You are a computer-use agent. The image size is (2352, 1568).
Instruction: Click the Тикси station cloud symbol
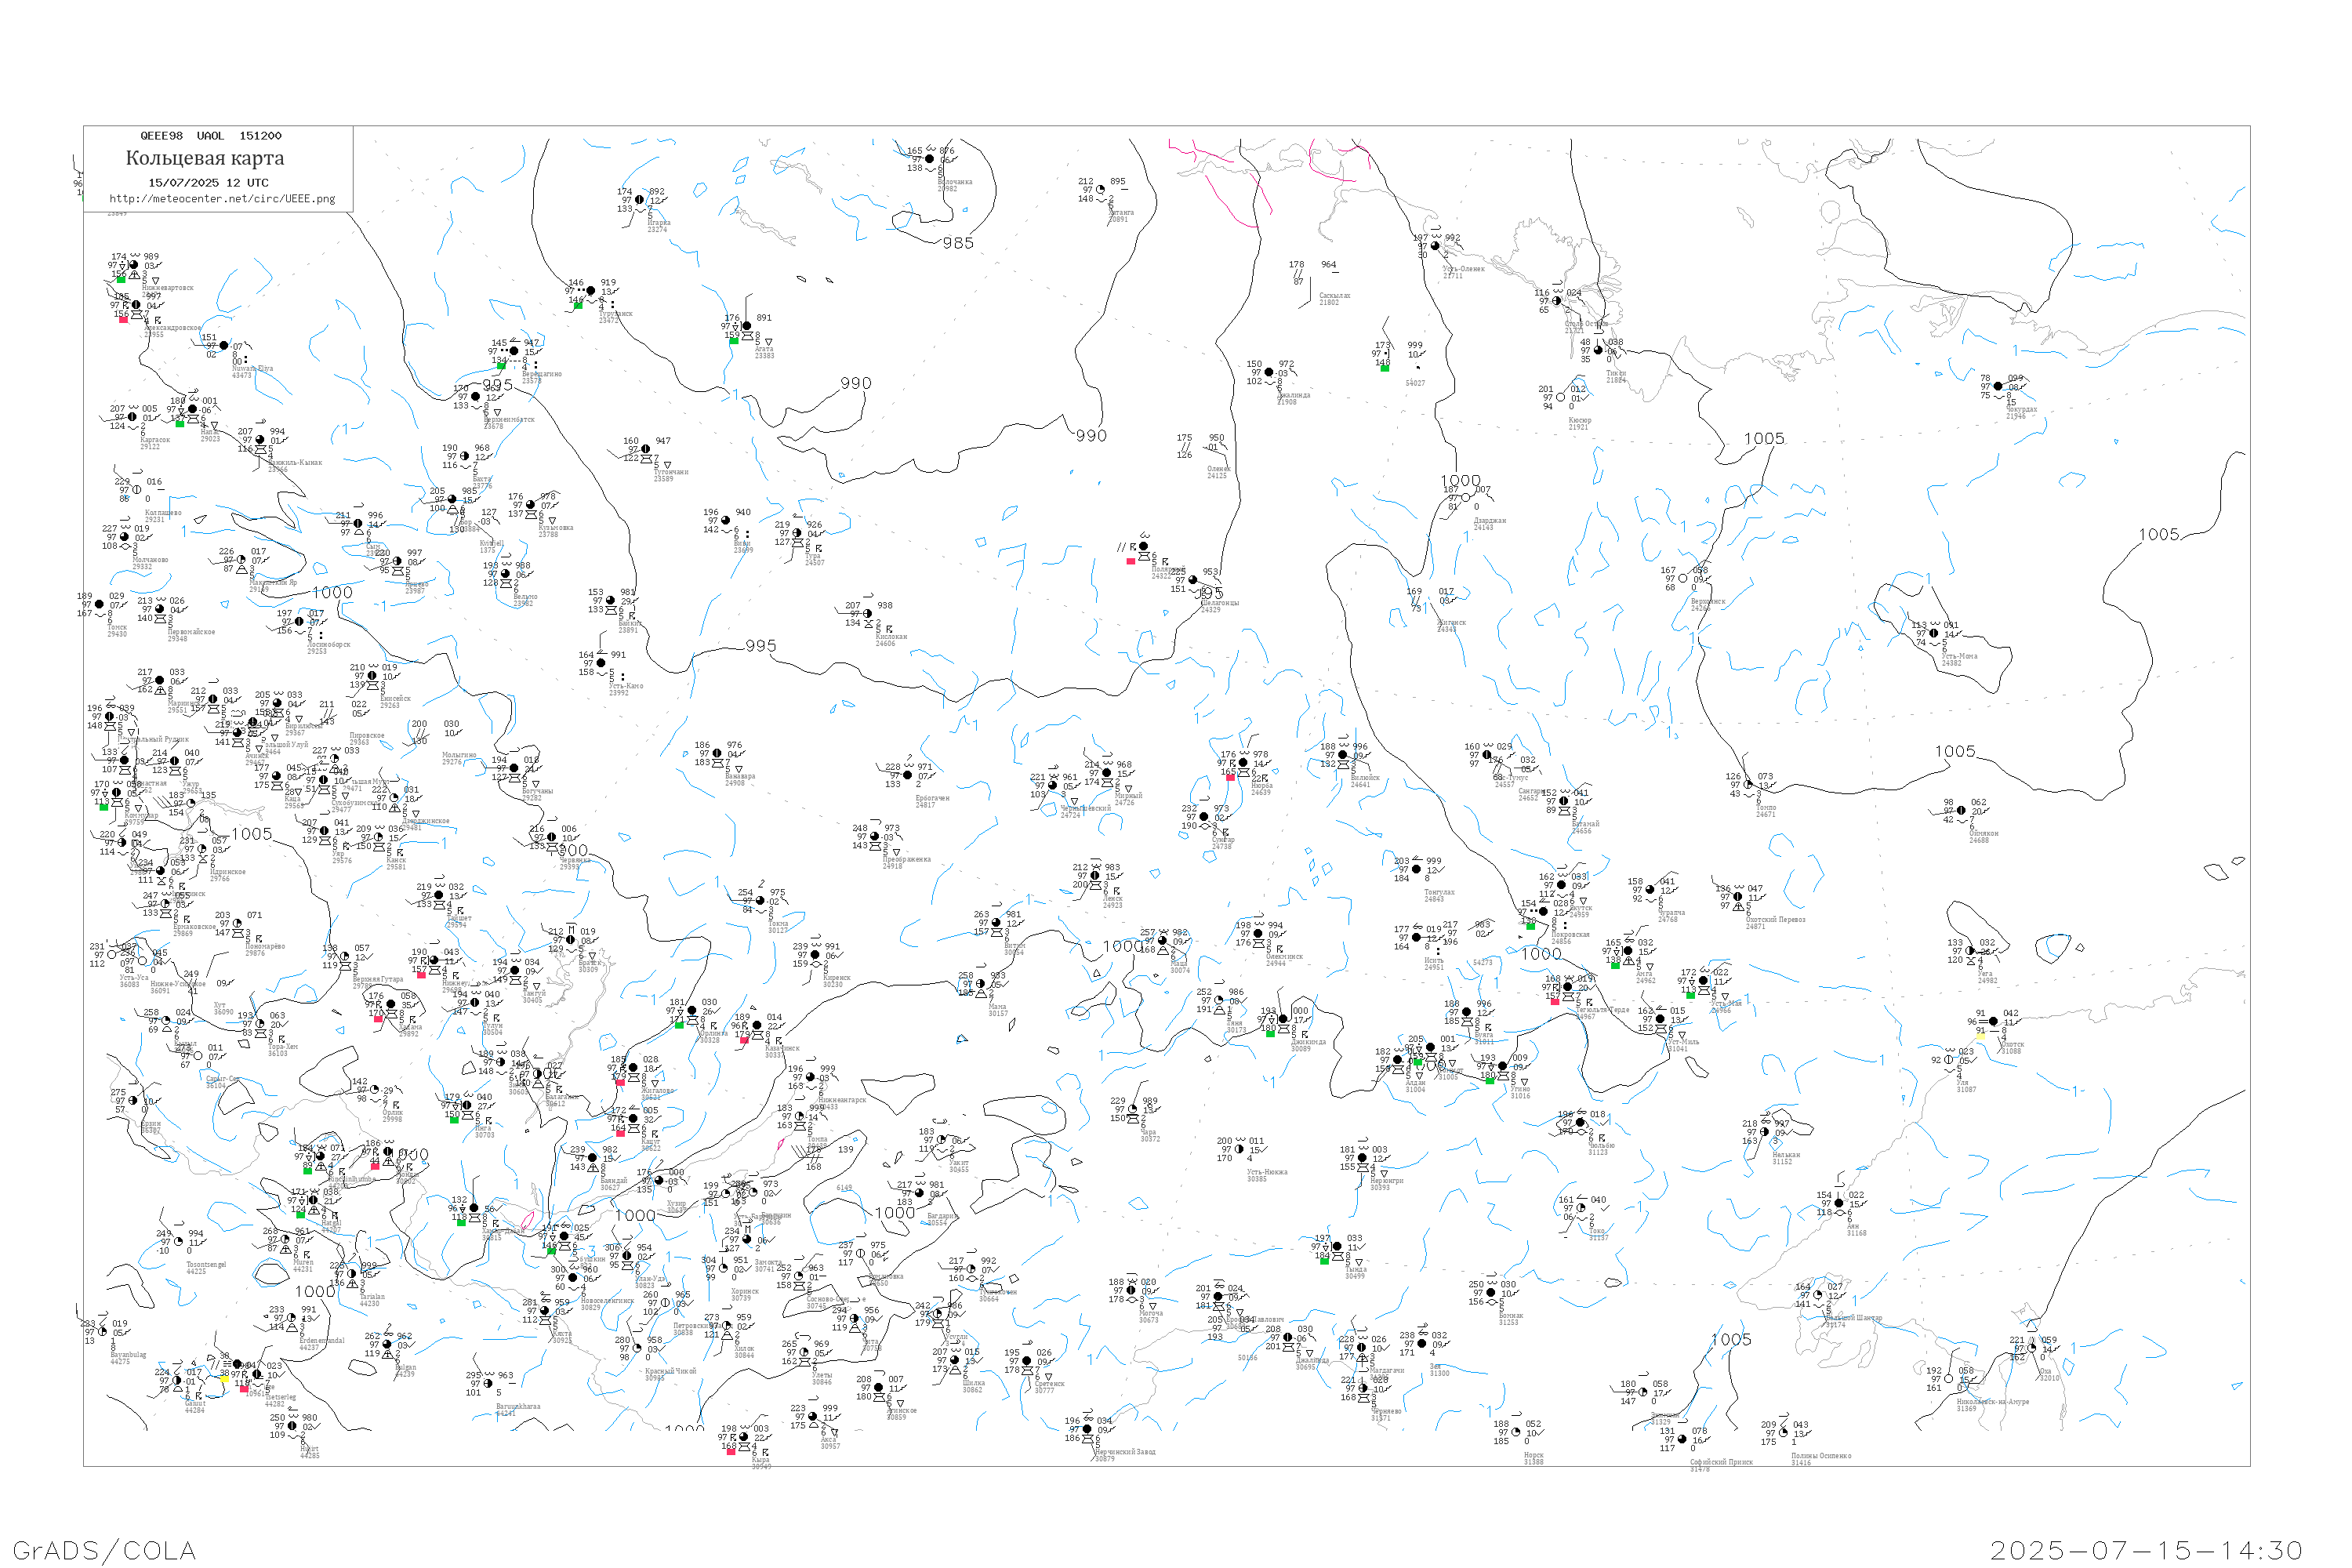tap(1598, 350)
